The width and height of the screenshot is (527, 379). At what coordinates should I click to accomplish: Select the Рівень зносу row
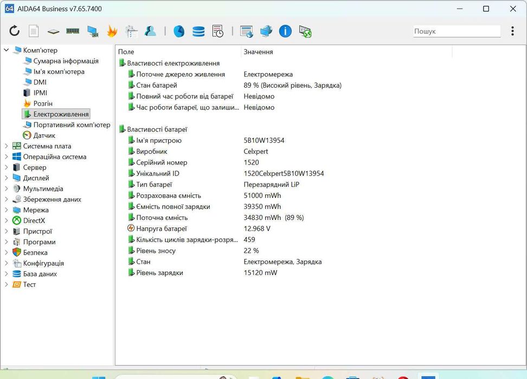point(156,251)
